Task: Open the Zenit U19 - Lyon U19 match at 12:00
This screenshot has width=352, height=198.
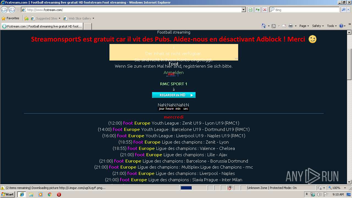Action: [174, 123]
